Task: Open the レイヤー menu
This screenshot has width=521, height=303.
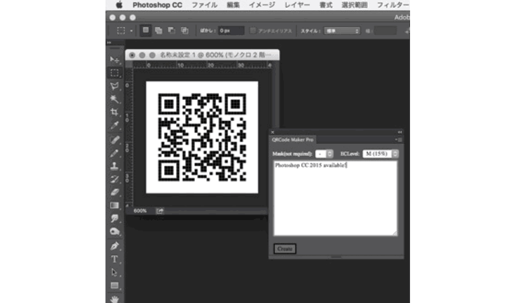Action: 297,5
